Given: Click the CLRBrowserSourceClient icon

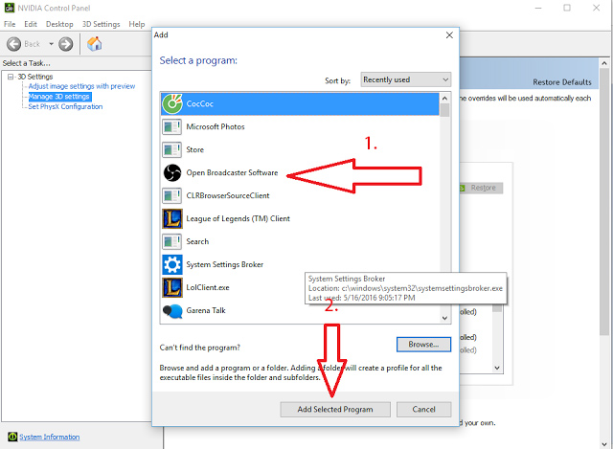Looking at the screenshot, I should 172,195.
